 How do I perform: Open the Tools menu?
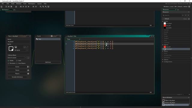(25, 4)
